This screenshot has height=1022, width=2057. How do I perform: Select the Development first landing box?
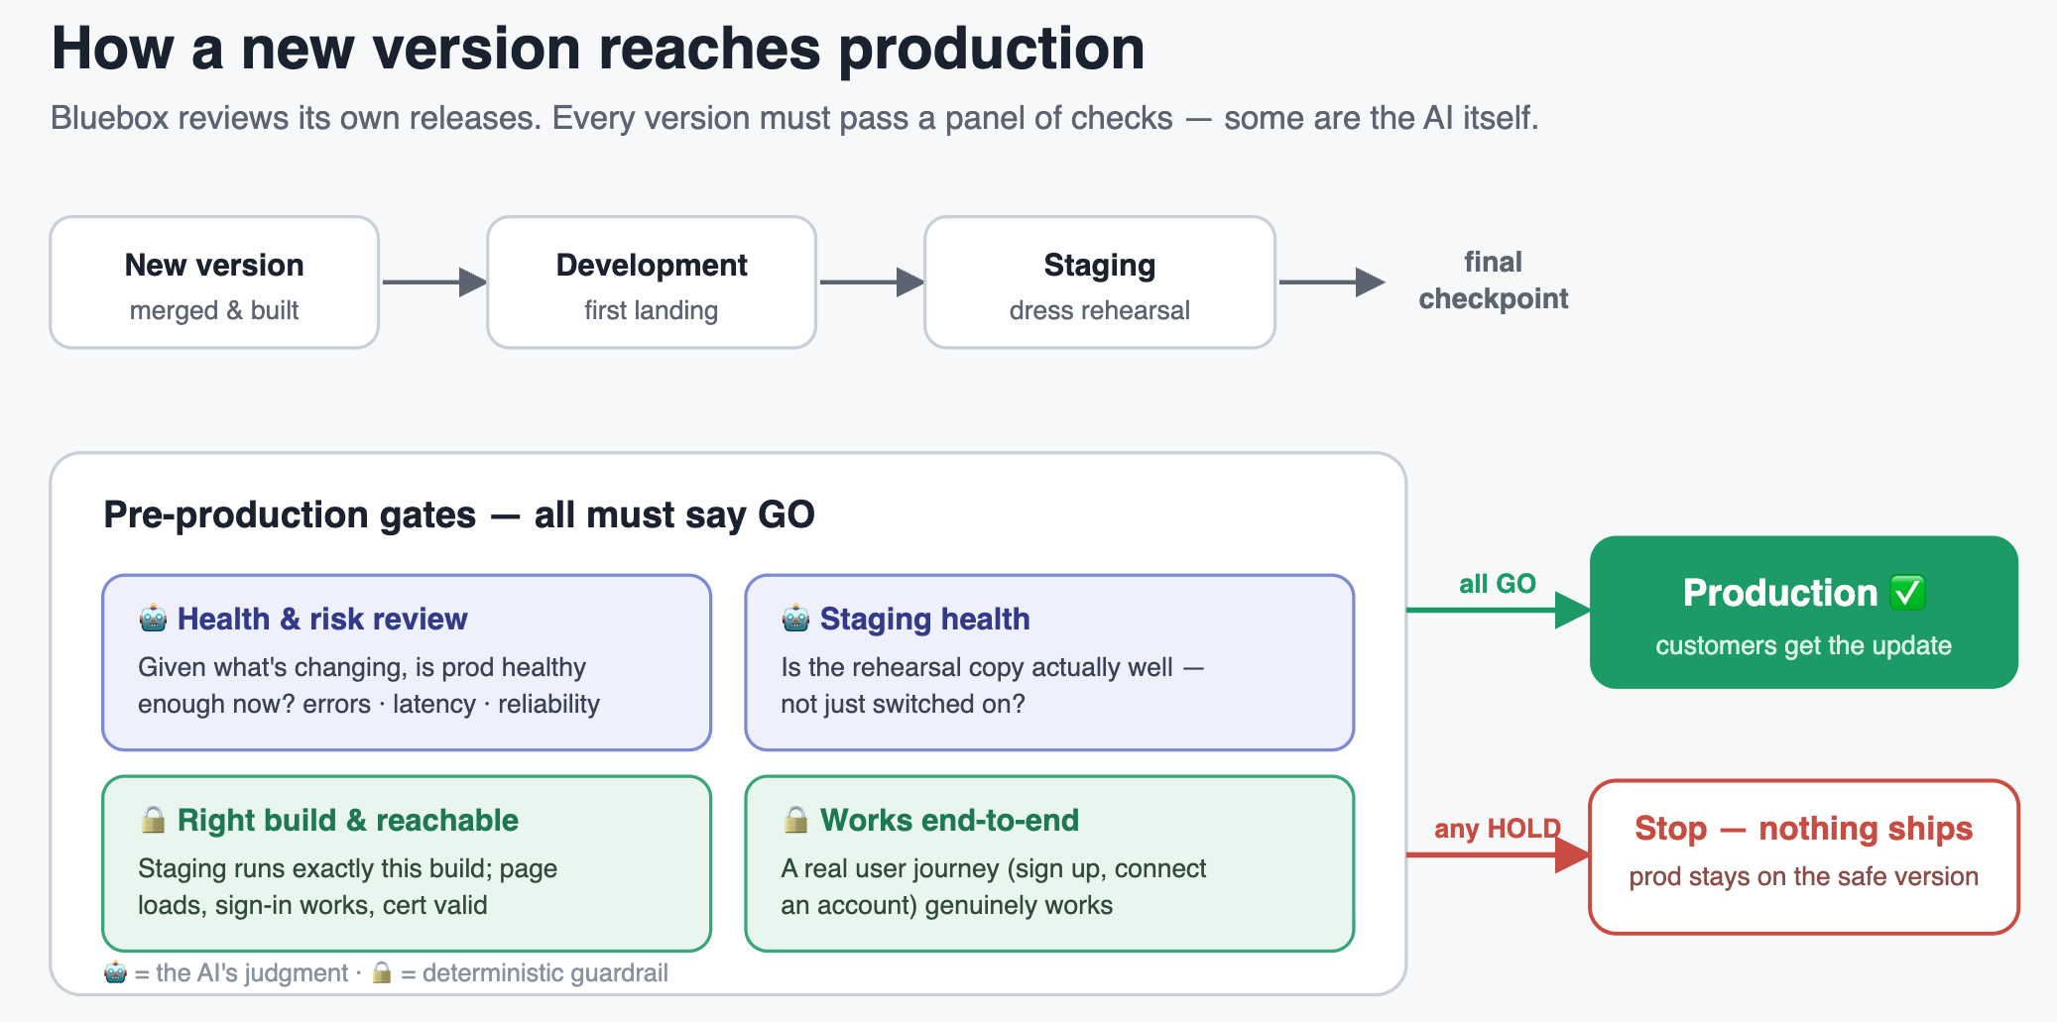[x=652, y=283]
